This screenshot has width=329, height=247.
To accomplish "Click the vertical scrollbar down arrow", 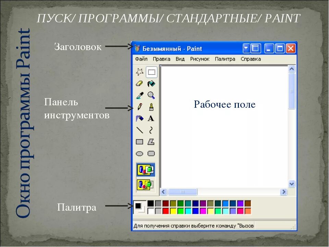I will click(x=292, y=184).
